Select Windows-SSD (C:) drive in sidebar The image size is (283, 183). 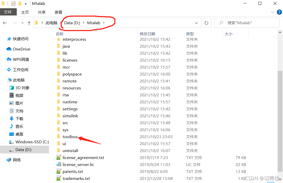pos(32,142)
